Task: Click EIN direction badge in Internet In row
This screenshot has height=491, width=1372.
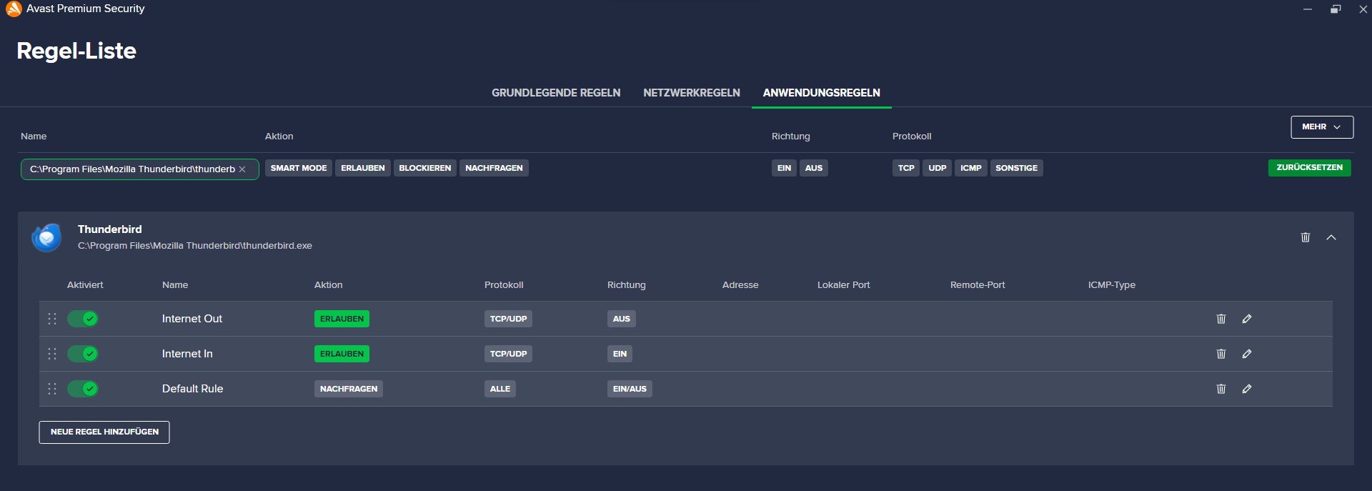Action: coord(620,354)
